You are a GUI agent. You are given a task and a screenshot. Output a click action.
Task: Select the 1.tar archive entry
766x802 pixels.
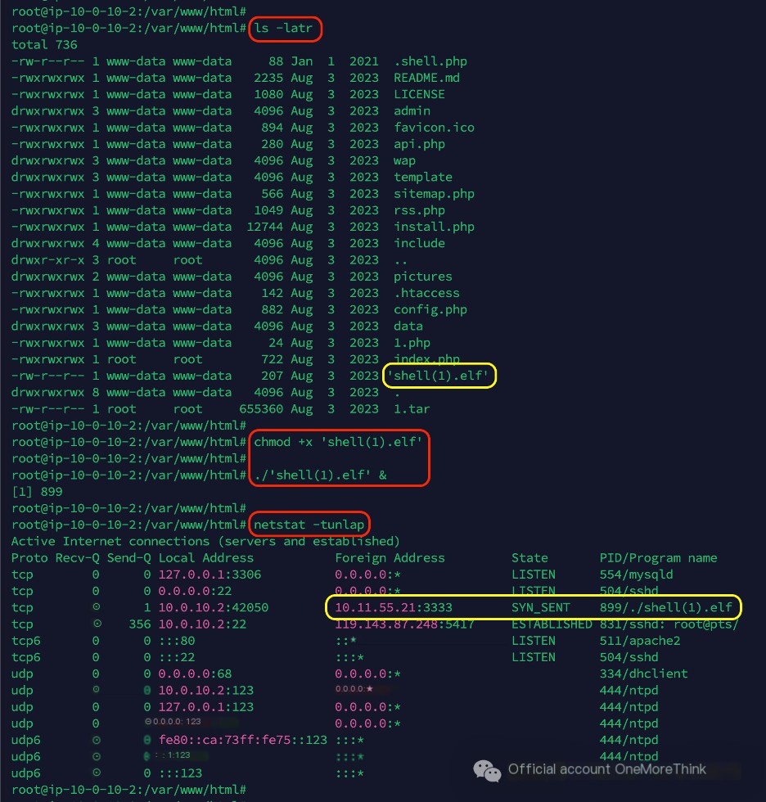412,408
